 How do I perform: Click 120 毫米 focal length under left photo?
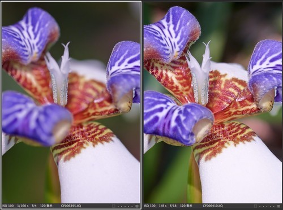pos(46,206)
